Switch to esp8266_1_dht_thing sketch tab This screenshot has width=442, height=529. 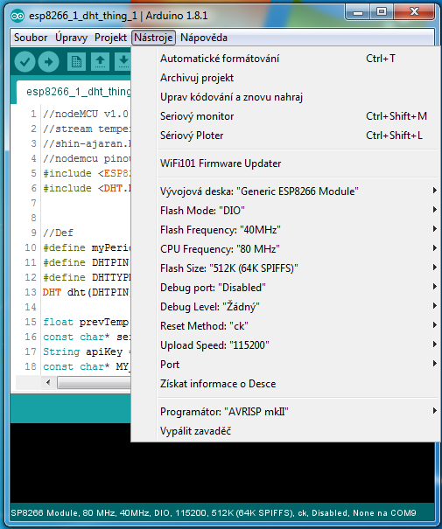(74, 92)
